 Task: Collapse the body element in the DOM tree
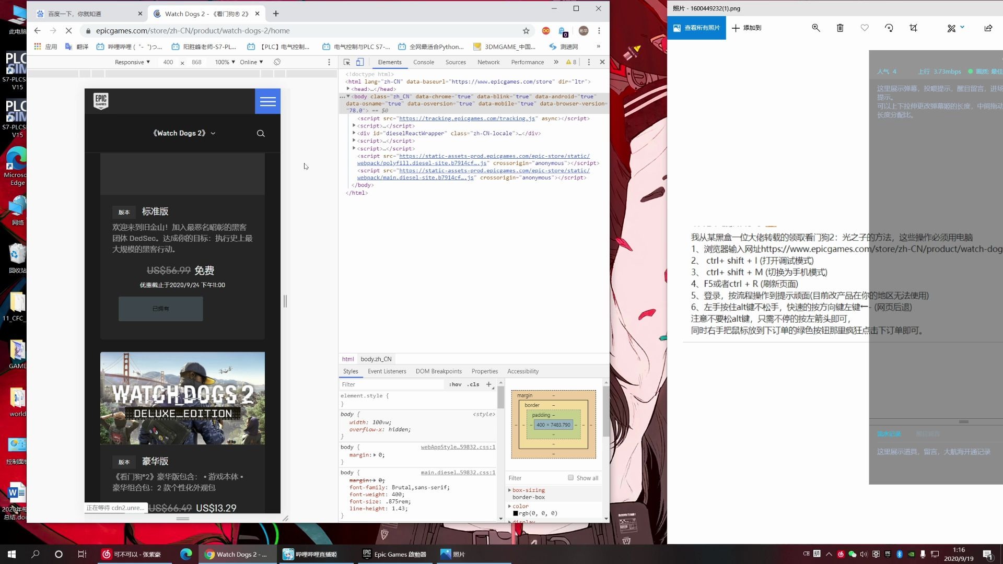[x=348, y=97]
